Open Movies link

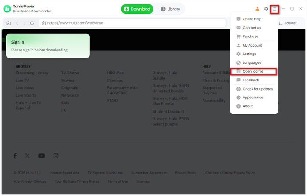(68, 80)
